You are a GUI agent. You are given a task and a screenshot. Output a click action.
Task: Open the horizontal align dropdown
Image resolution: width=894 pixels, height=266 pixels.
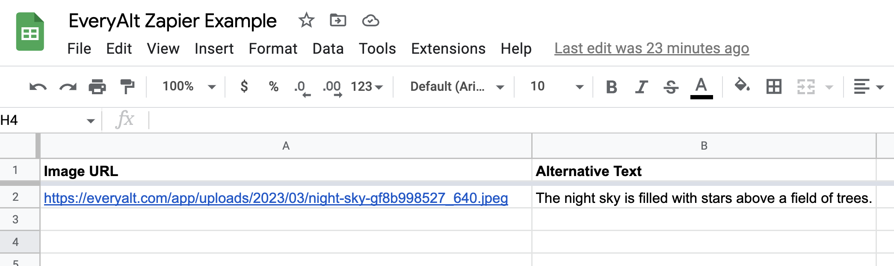[869, 87]
